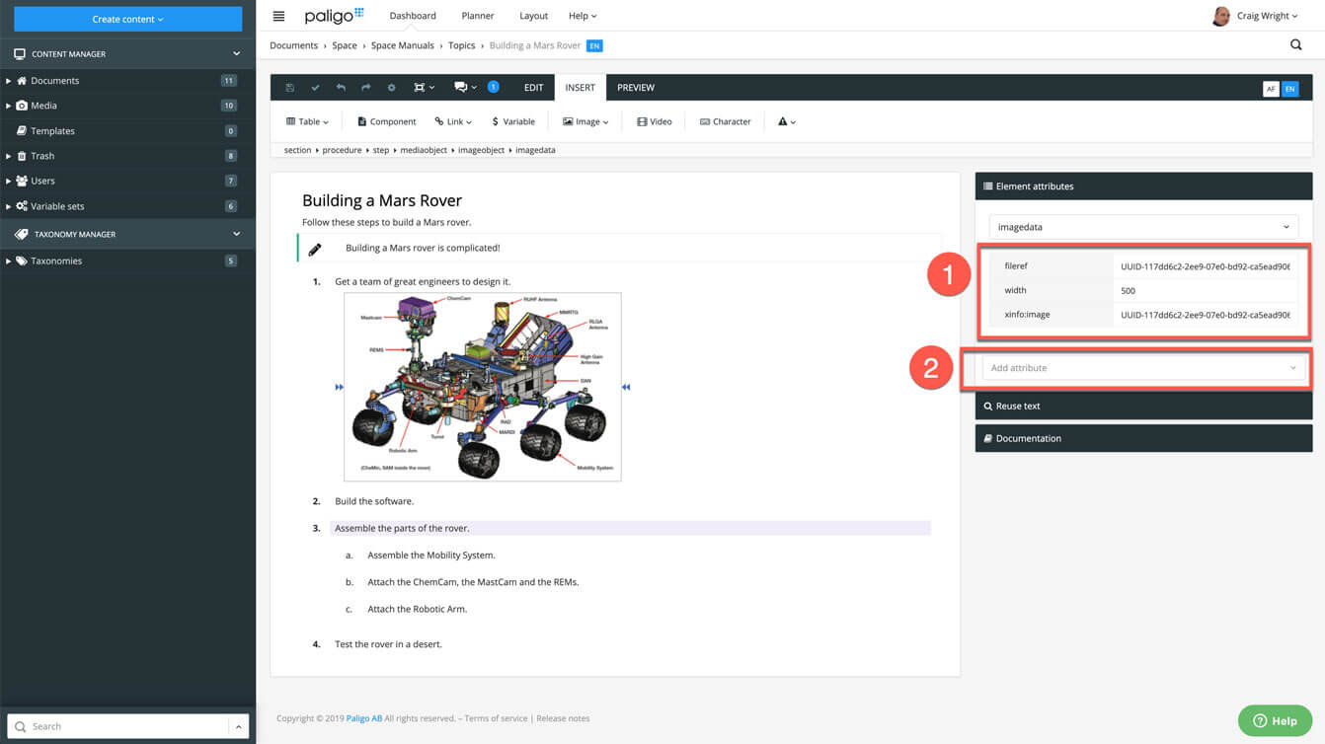Click the redo arrow icon

(365, 88)
